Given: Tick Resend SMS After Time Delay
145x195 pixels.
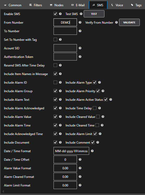Looking at the screenshot, I should click(55, 65).
